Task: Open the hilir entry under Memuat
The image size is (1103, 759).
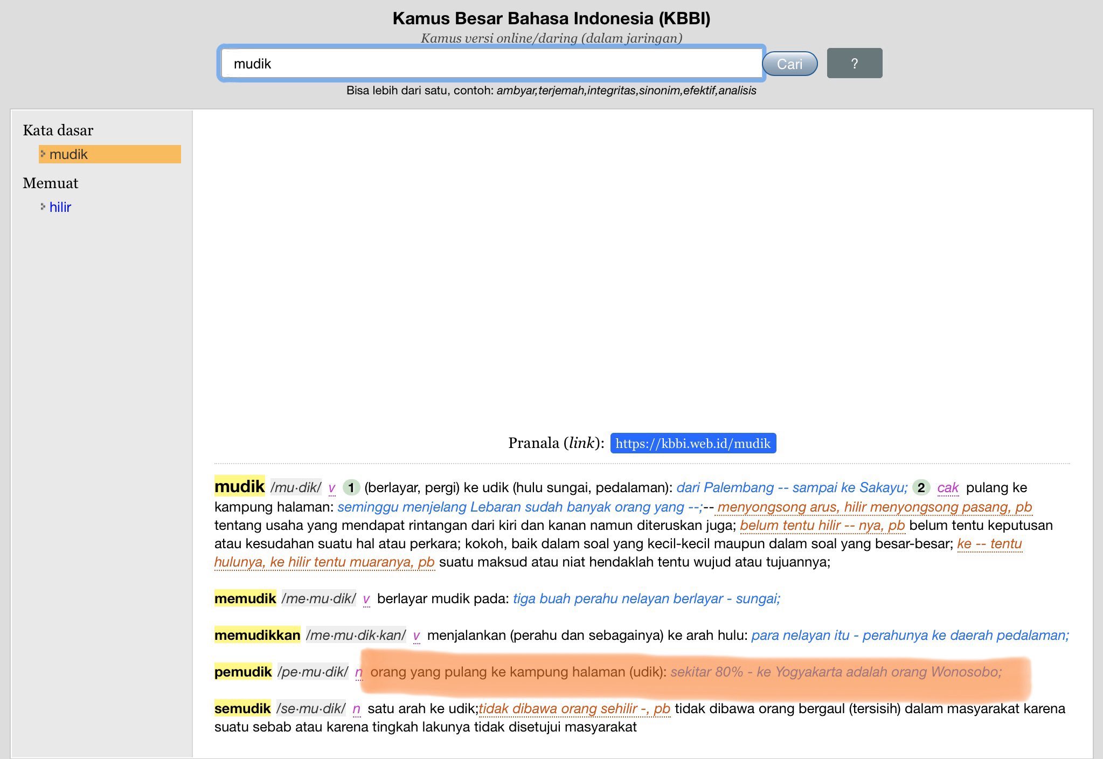Action: coord(60,207)
